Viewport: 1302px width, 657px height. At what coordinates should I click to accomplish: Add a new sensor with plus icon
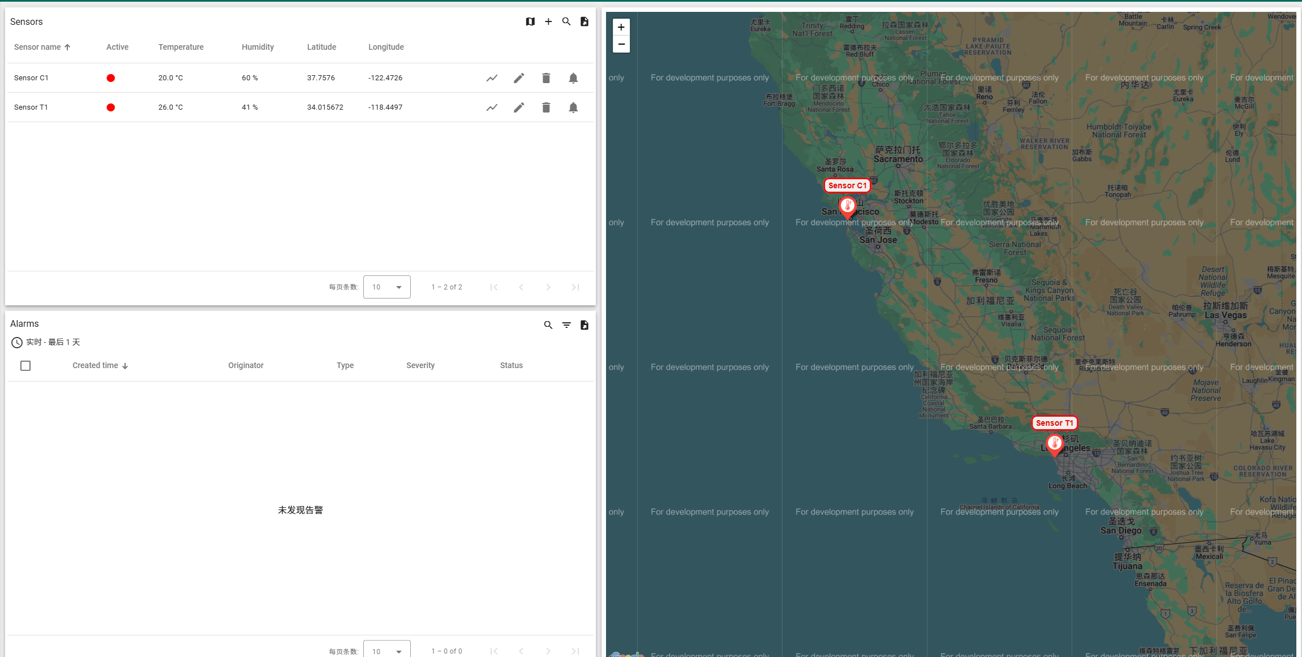[548, 21]
